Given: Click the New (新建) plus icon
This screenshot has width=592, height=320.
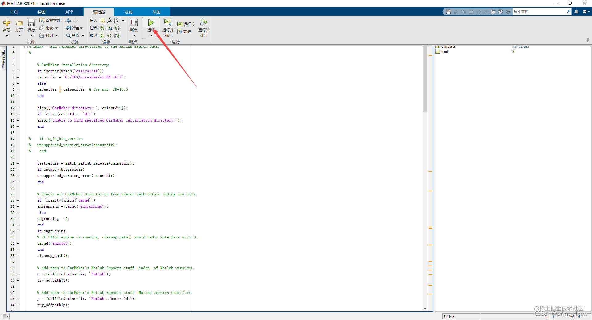Looking at the screenshot, I should (7, 22).
